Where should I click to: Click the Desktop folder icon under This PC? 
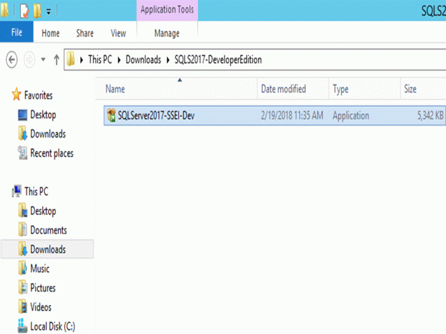[23, 210]
